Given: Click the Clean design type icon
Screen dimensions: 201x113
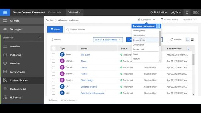Looking at the screenshot, I should [62, 80].
